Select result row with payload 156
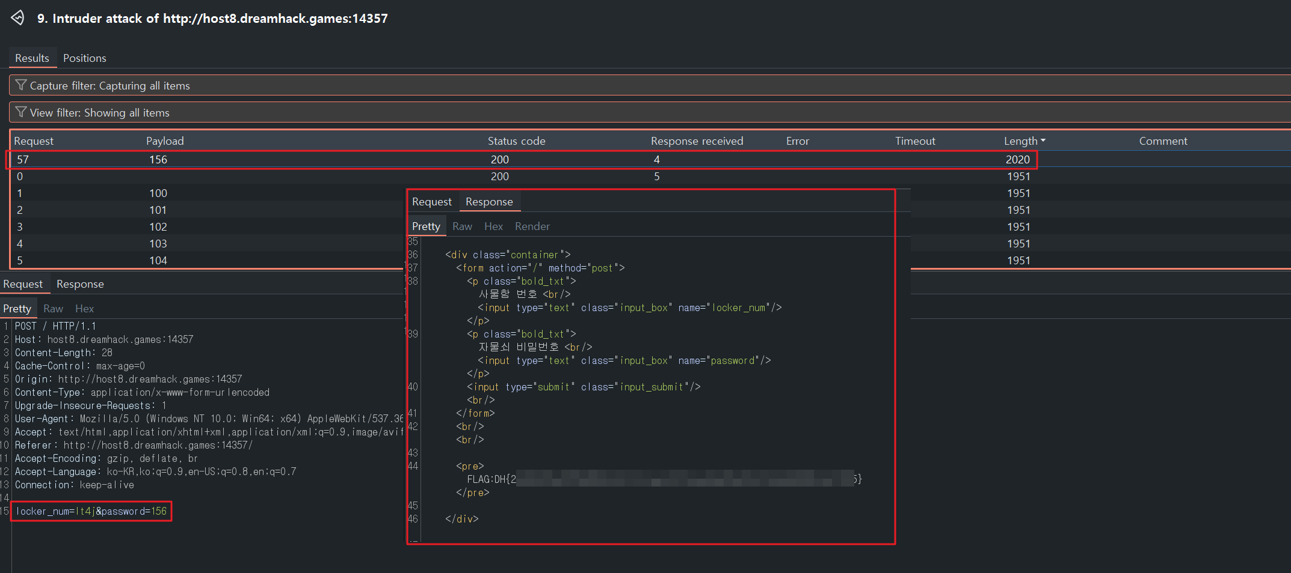The height and width of the screenshot is (573, 1291). coord(158,160)
